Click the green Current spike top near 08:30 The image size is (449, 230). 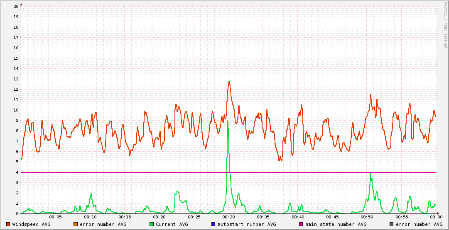(228, 121)
